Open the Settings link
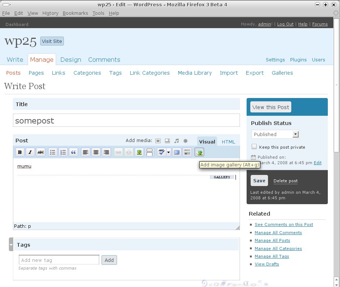The width and height of the screenshot is (340, 287). 275,60
